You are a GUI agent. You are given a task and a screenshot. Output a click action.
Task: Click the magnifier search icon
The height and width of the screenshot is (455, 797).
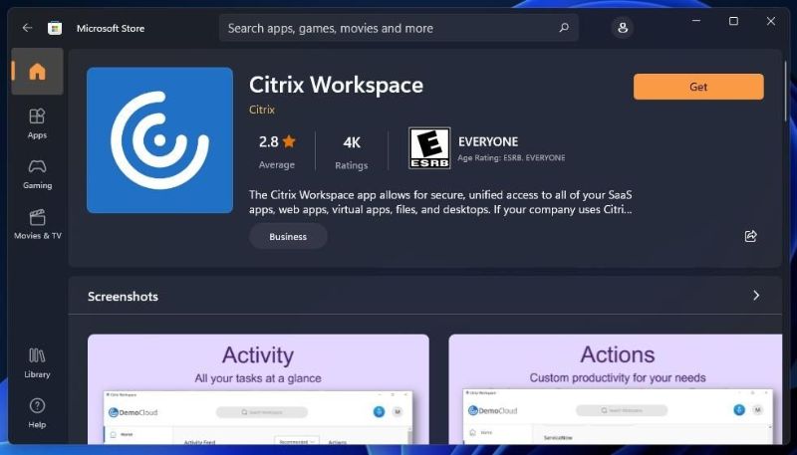click(x=564, y=28)
